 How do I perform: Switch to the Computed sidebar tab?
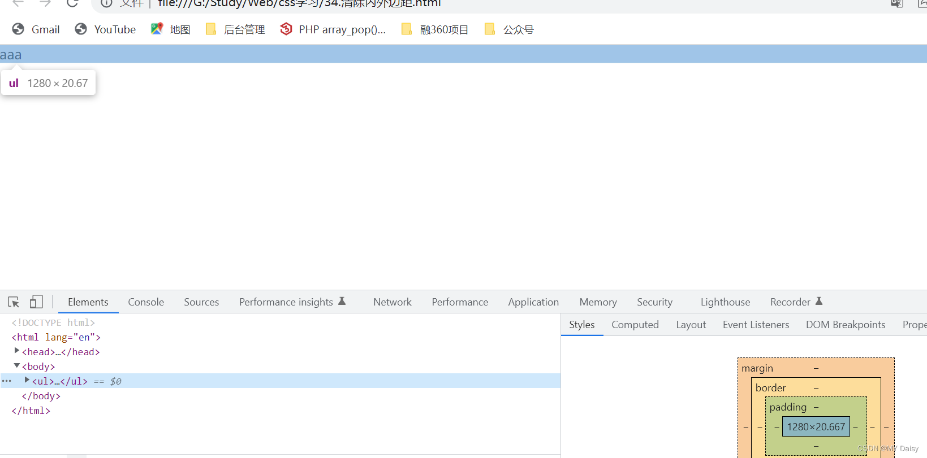(x=635, y=325)
